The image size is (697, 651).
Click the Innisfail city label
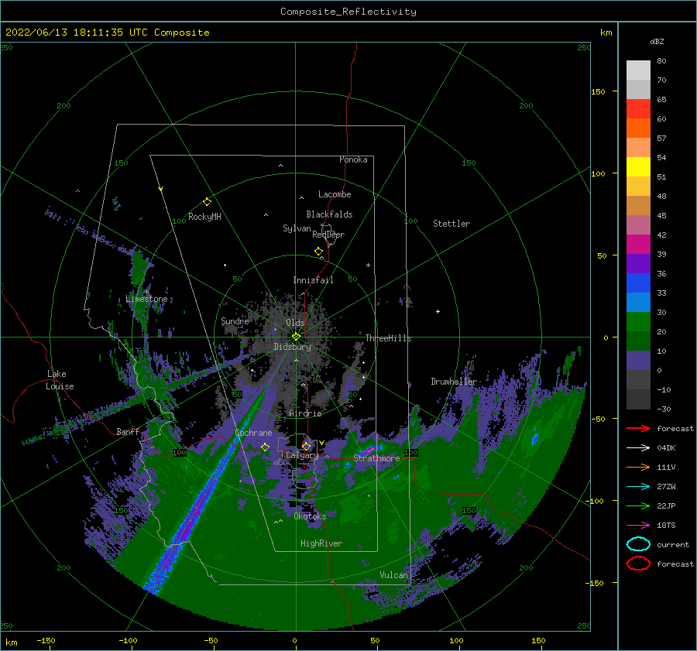point(313,280)
